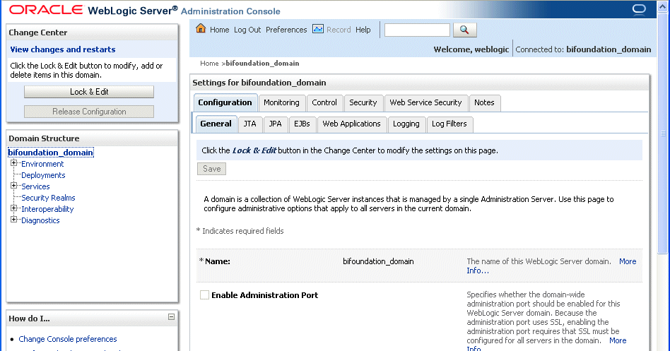The height and width of the screenshot is (351, 670).
Task: Switch to the JPA subtab
Action: click(275, 124)
